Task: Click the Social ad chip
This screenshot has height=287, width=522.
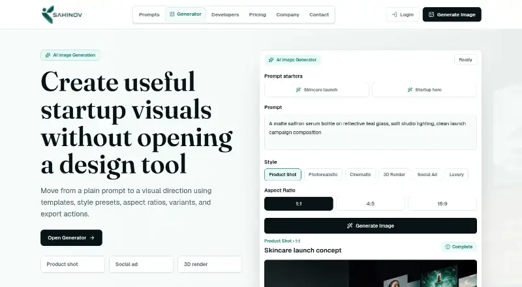Action: [141, 264]
